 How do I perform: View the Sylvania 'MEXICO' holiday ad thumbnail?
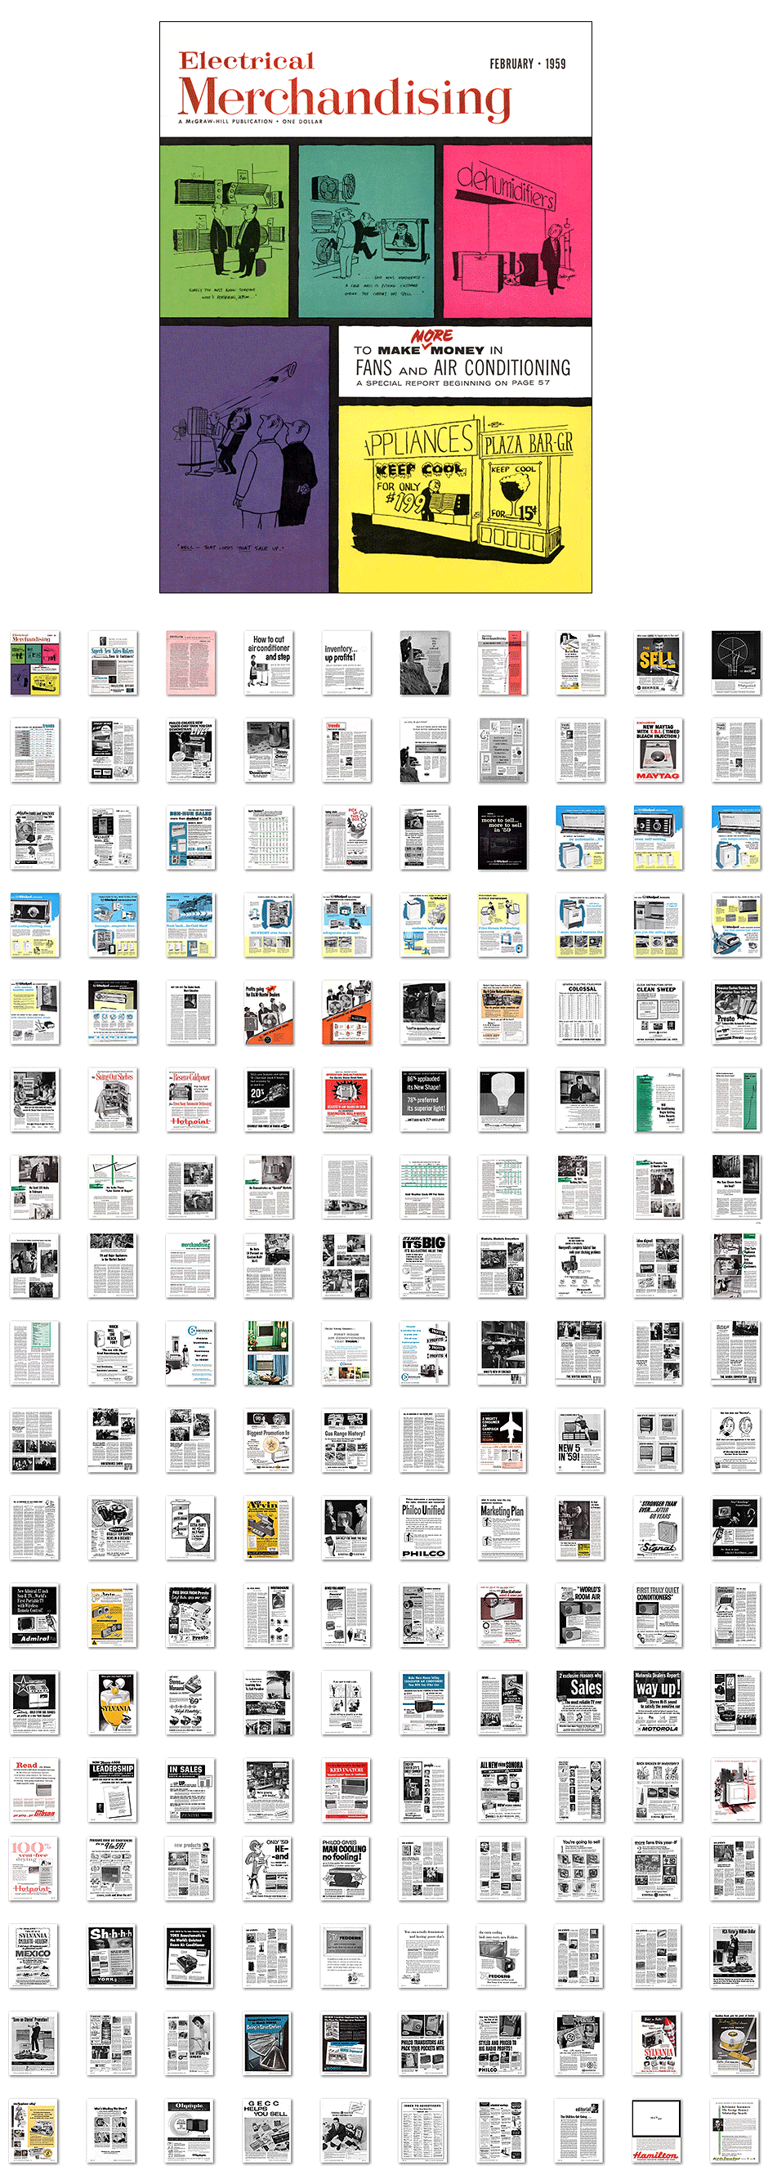point(34,1957)
